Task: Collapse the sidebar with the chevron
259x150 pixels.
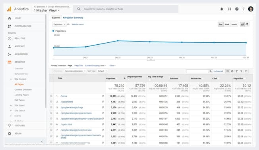Action: click(42, 141)
